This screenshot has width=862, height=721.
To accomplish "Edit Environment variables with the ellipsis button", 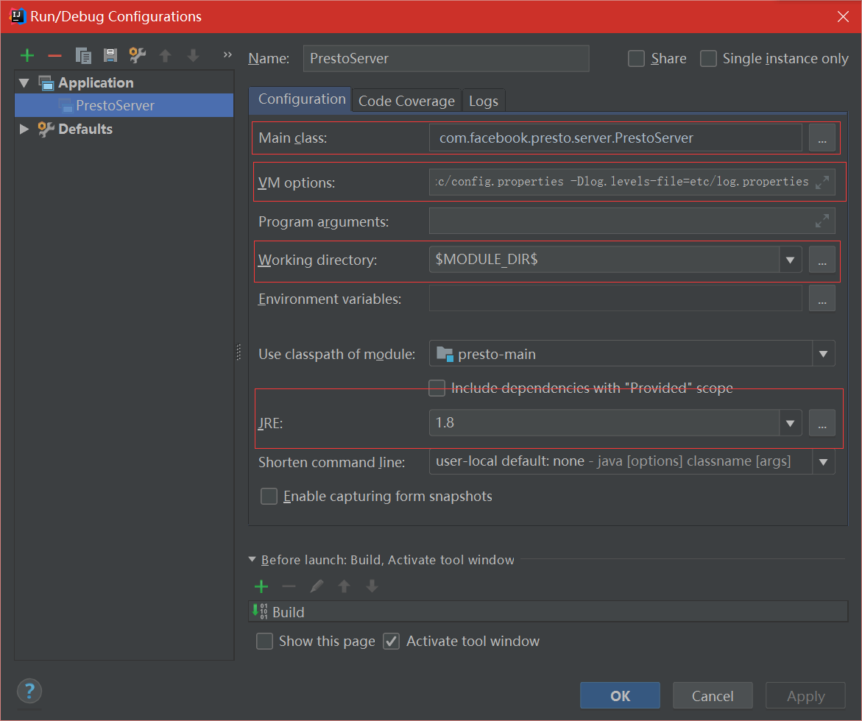I will tap(822, 299).
